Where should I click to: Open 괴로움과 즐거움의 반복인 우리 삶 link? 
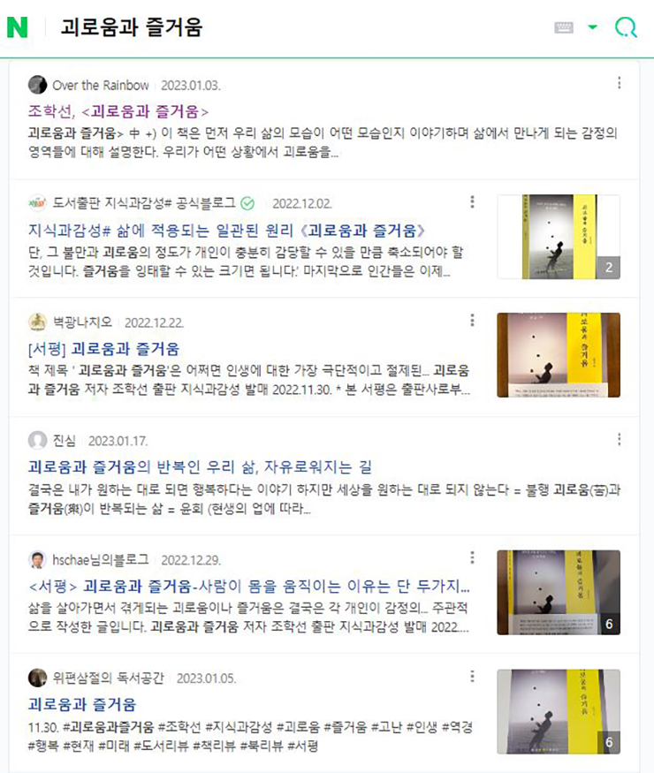(x=200, y=466)
